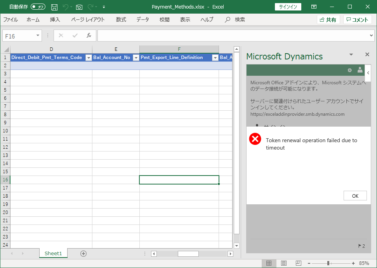Click the Redo arrow icon
Image resolution: width=377 pixels, height=268 pixels.
[90, 7]
